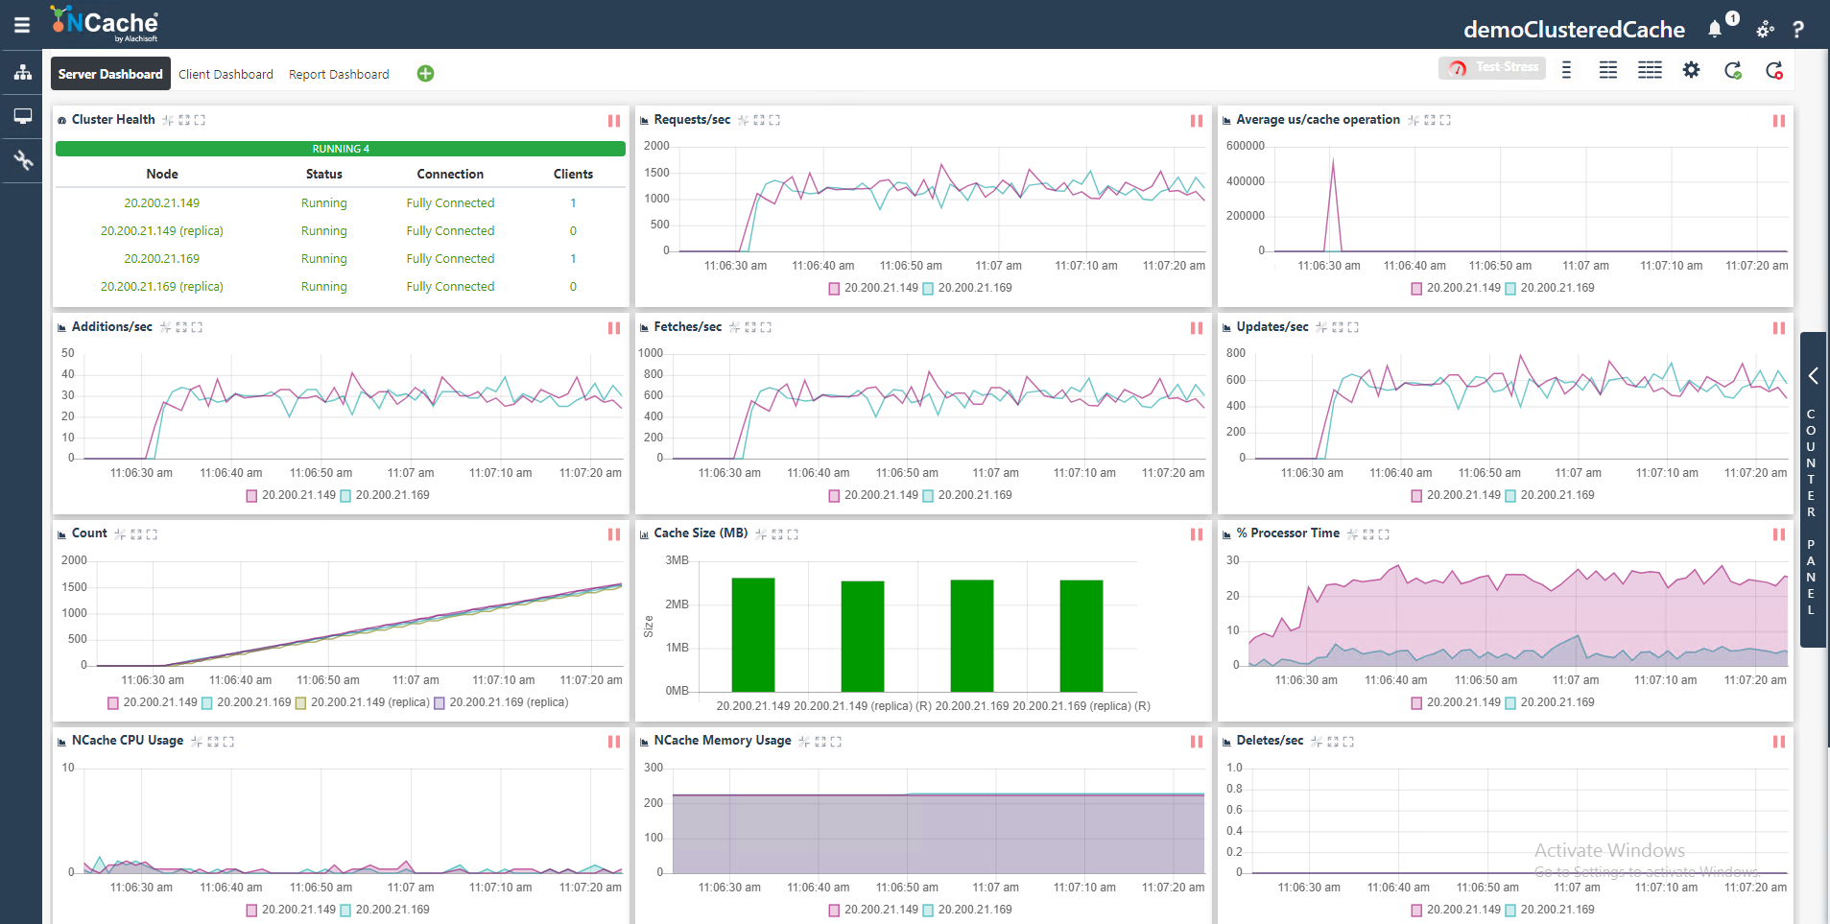Screen dimensions: 1830x924
Task: Pause the Updates/sec chart
Action: (1779, 328)
